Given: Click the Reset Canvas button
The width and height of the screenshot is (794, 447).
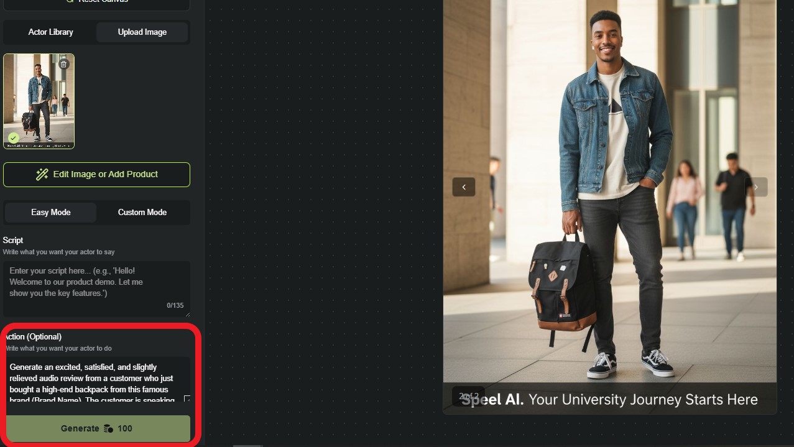Looking at the screenshot, I should click(x=96, y=2).
